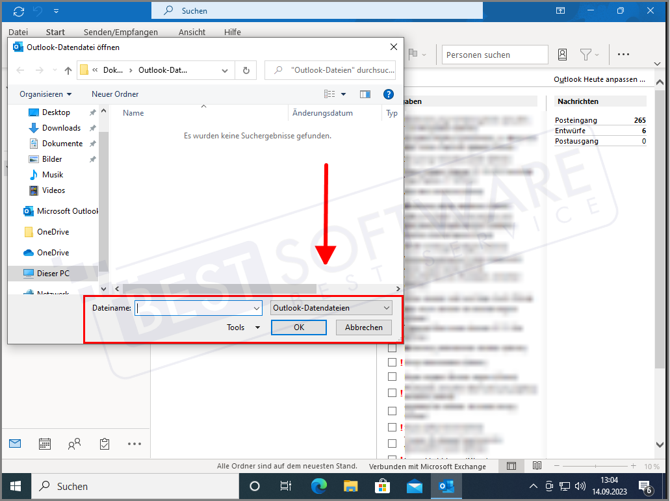The height and width of the screenshot is (501, 670).
Task: Open the Ansicht menu
Action: 192,32
